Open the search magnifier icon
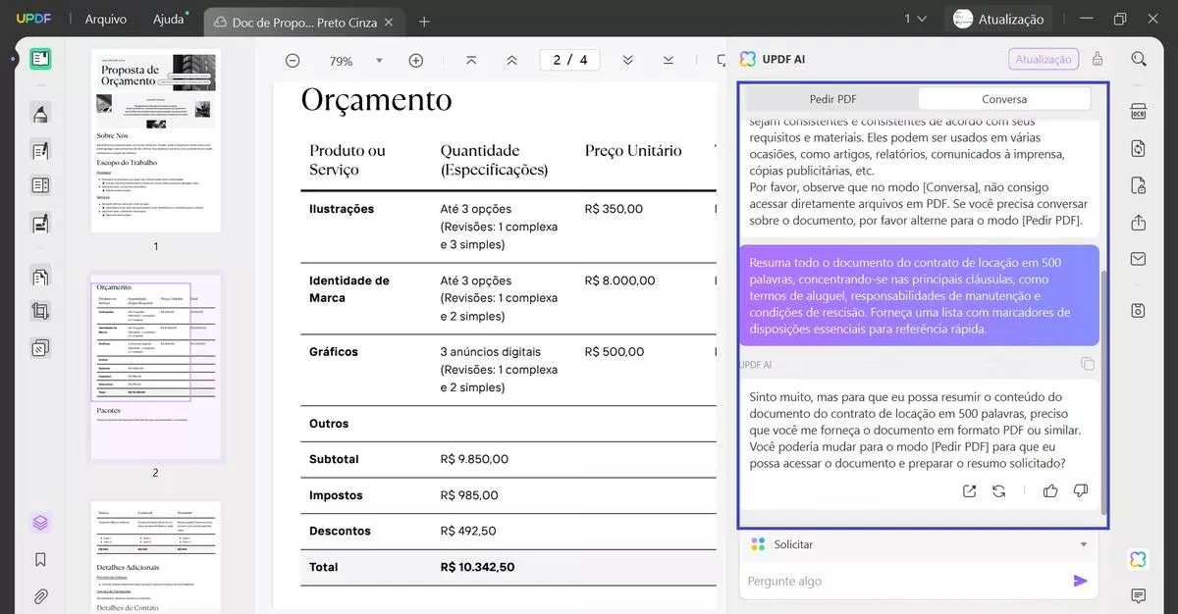1178x614 pixels. click(1138, 59)
